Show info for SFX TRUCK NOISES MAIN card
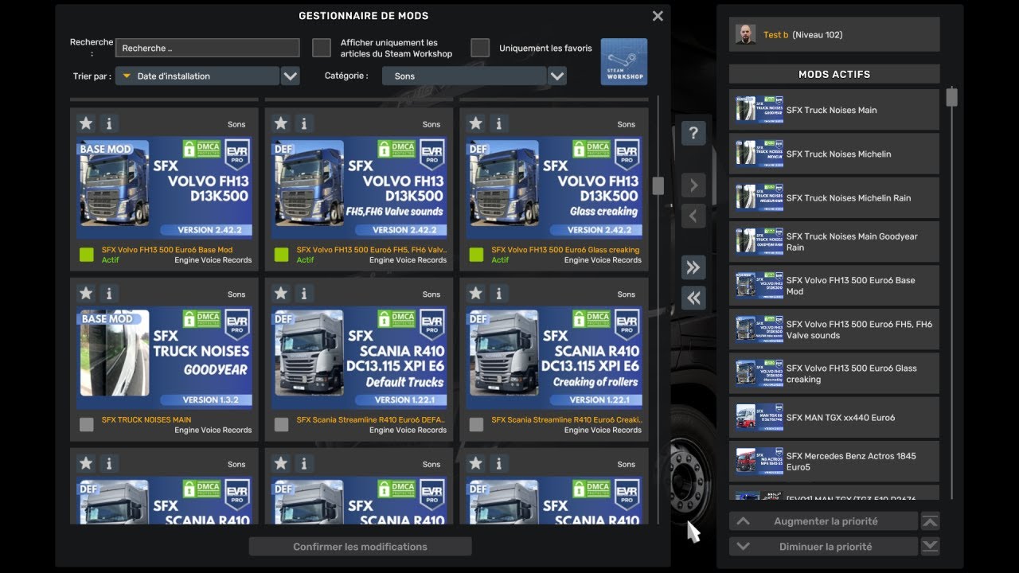 [109, 294]
